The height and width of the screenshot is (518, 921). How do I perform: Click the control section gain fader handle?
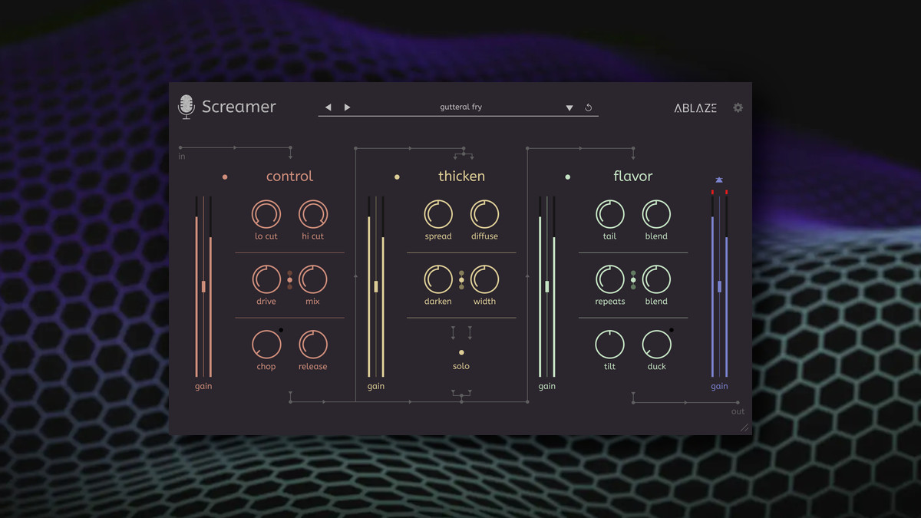(203, 286)
